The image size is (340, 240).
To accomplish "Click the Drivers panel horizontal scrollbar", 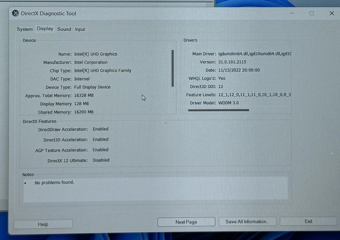I will tap(219, 110).
